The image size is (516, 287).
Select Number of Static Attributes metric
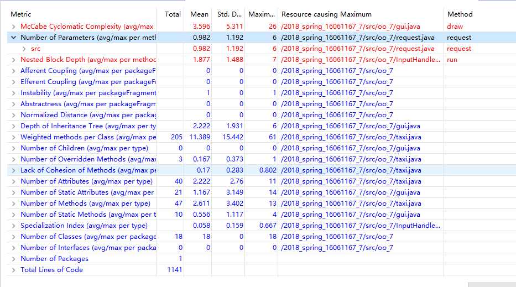pyautogui.click(x=87, y=192)
